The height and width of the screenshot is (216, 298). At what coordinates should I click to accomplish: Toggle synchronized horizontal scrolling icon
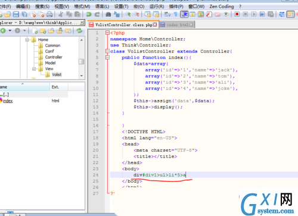pos(156,14)
